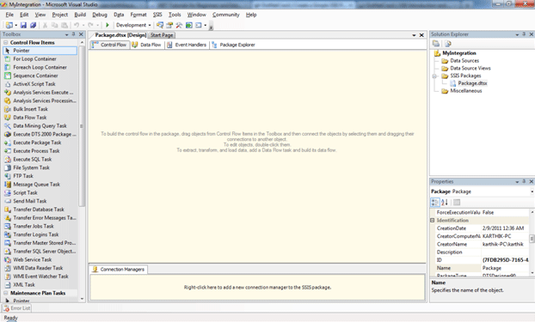535x322 pixels.
Task: Select the Pointer tool under Control Flow Items
Action: pyautogui.click(x=40, y=51)
